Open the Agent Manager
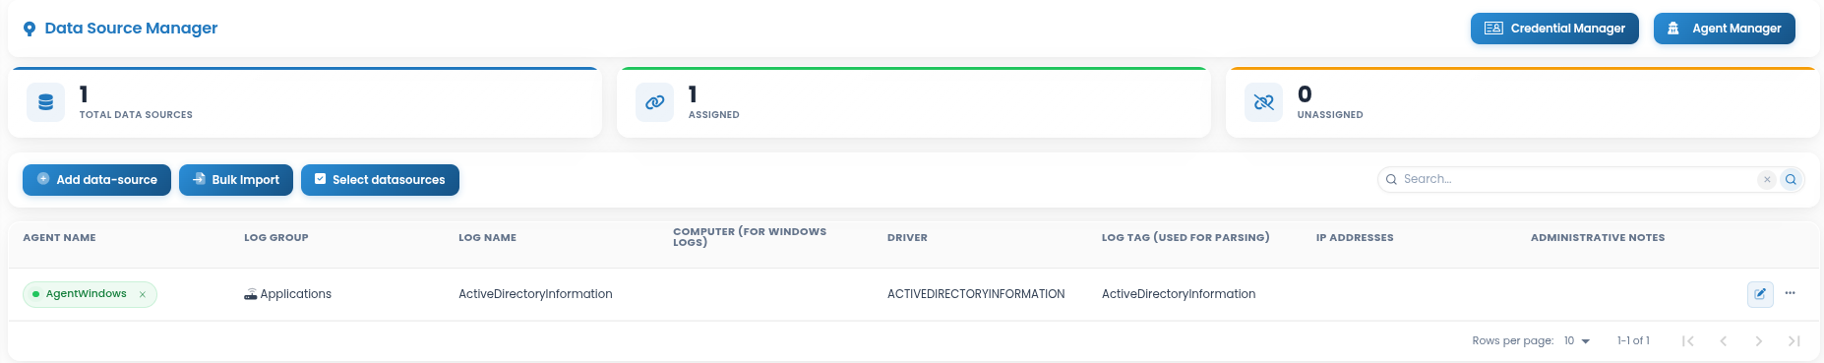 click(1725, 29)
